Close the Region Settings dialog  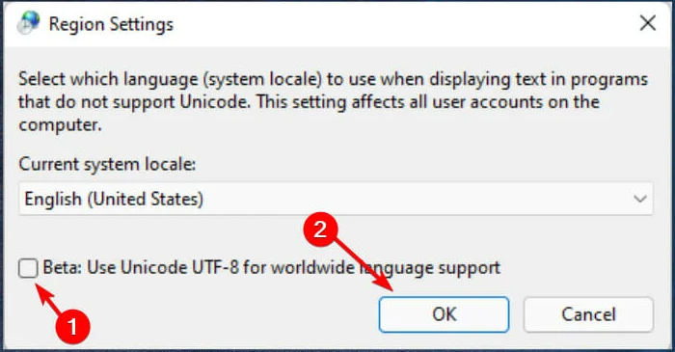click(x=647, y=23)
